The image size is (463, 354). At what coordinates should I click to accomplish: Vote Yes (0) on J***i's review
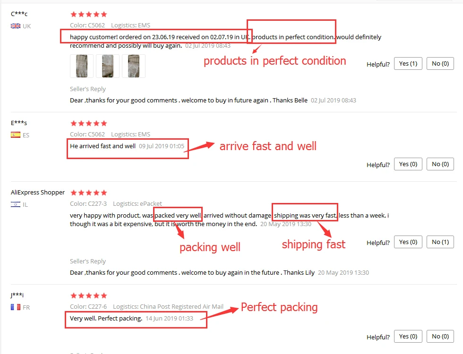click(x=408, y=337)
